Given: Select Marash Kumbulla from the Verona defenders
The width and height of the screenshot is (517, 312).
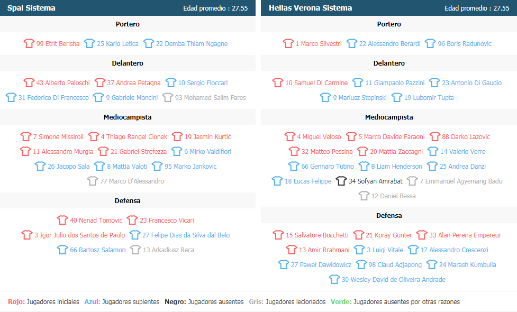Looking at the screenshot, I should tap(468, 264).
